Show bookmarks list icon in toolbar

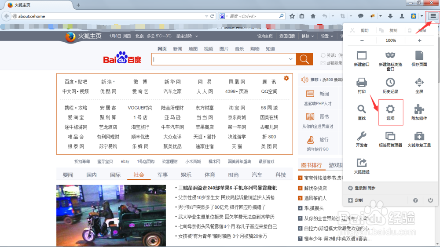point(302,16)
